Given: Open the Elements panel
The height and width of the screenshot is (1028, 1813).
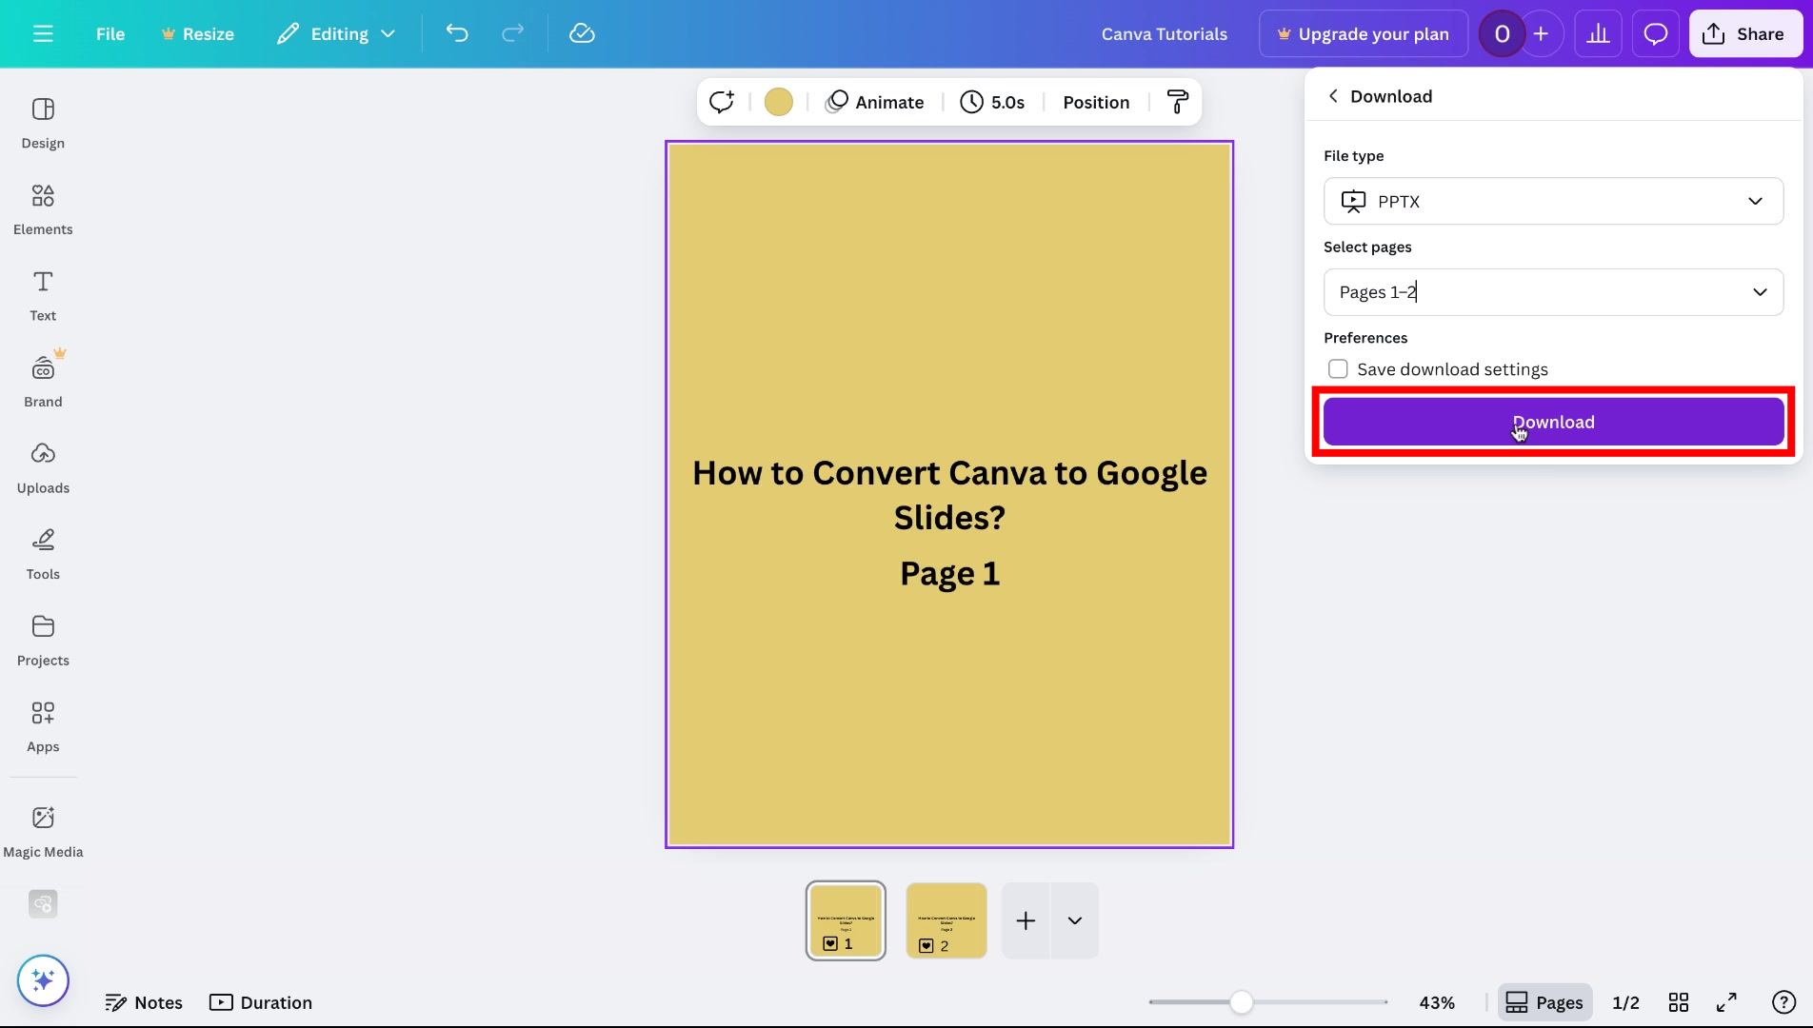Looking at the screenshot, I should coord(43,208).
